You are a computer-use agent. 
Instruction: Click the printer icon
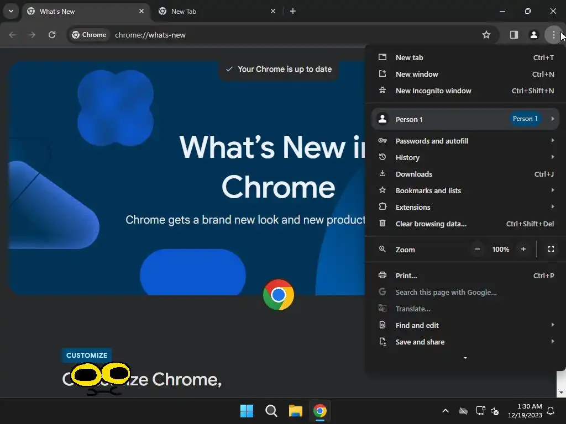[x=382, y=275]
